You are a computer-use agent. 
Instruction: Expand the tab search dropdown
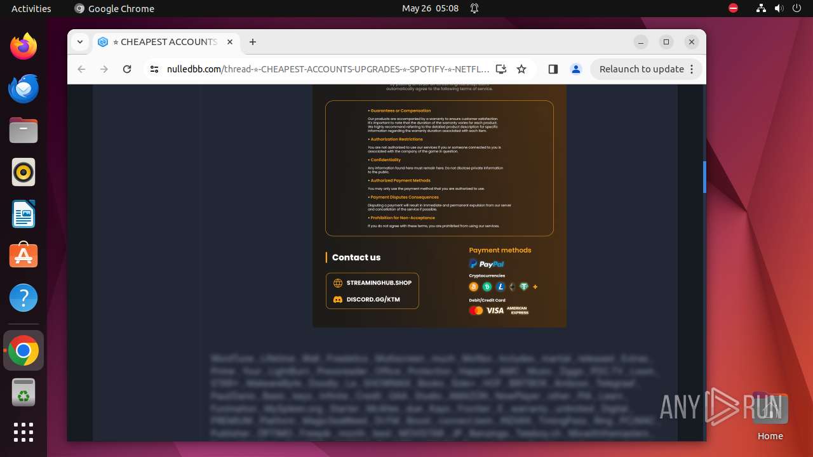pos(80,42)
